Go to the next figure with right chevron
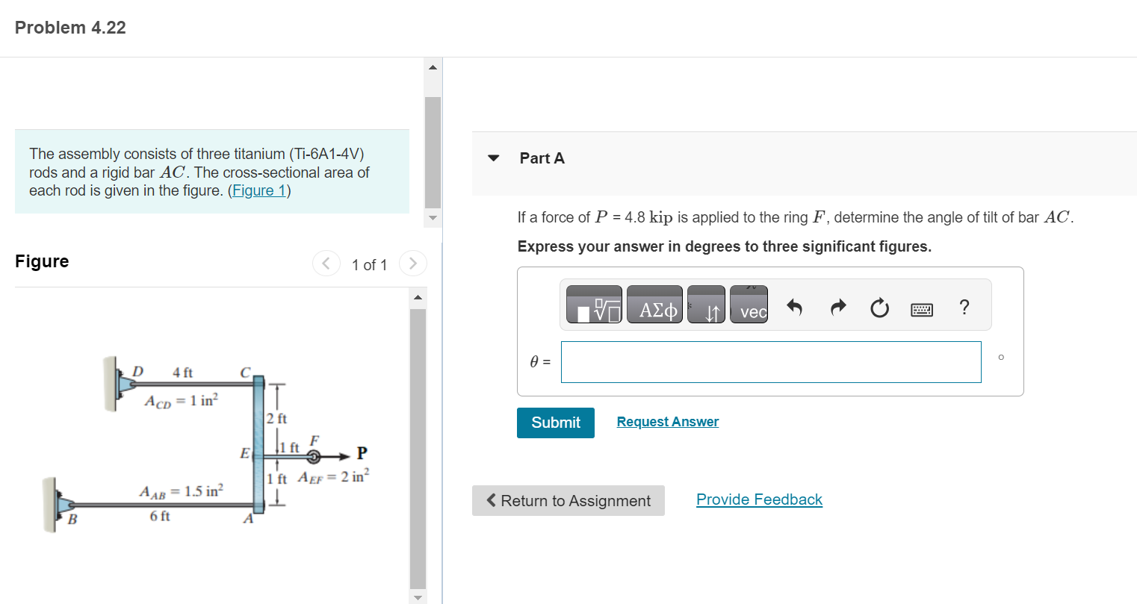The image size is (1137, 604). pyautogui.click(x=412, y=263)
